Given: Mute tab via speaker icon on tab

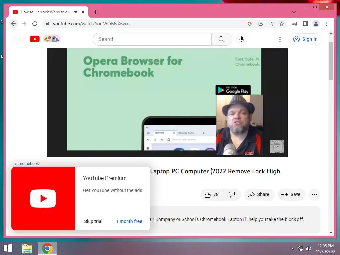Looking at the screenshot, I should pyautogui.click(x=76, y=12).
